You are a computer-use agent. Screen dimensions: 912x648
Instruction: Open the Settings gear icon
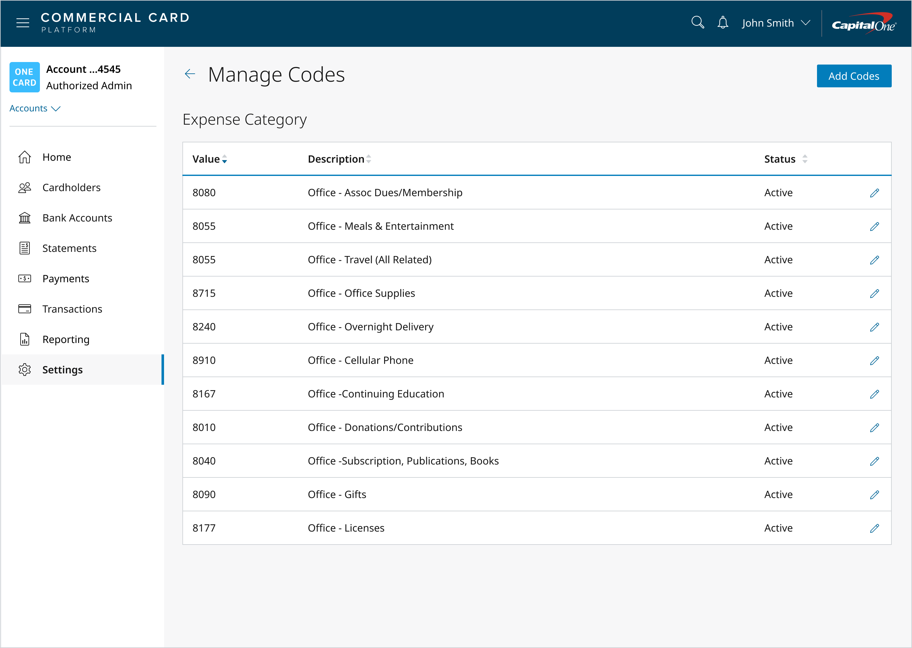coord(25,370)
